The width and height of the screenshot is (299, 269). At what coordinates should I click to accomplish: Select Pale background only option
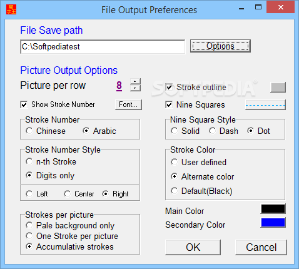click(29, 225)
